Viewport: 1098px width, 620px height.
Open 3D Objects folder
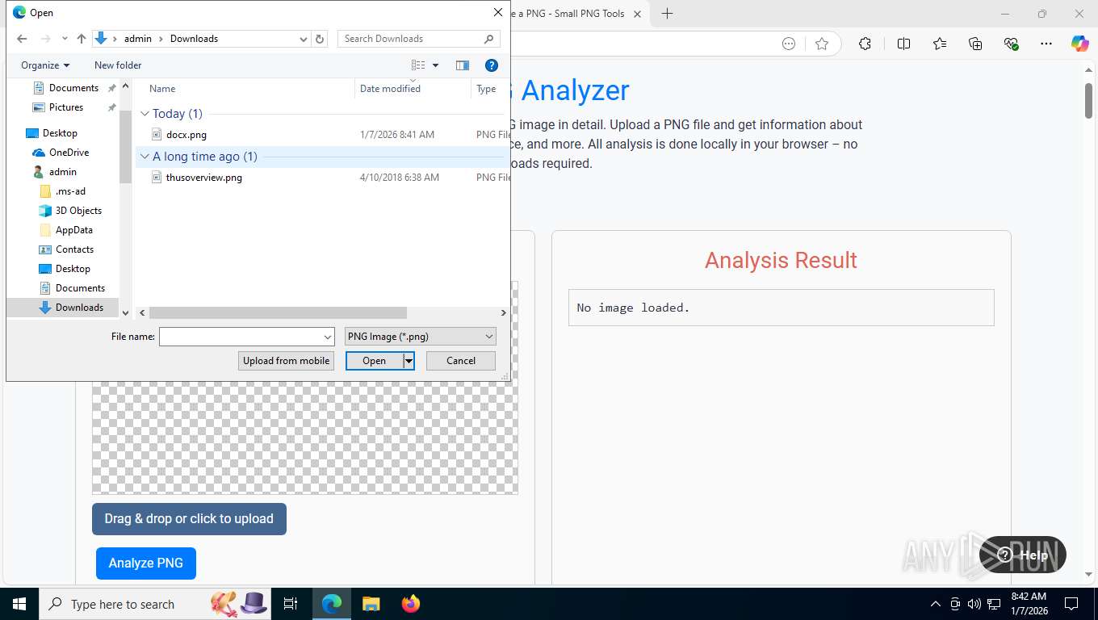pyautogui.click(x=78, y=211)
